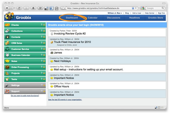Open the Collections module
The height and width of the screenshot is (114, 170).
tap(25, 31)
